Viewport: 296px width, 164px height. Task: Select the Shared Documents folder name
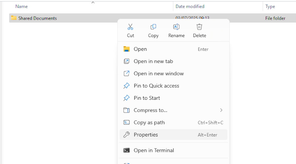[37, 18]
